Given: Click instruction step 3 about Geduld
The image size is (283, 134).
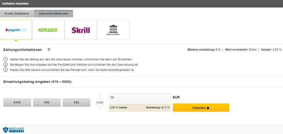Looking at the screenshot, I should point(72,70).
